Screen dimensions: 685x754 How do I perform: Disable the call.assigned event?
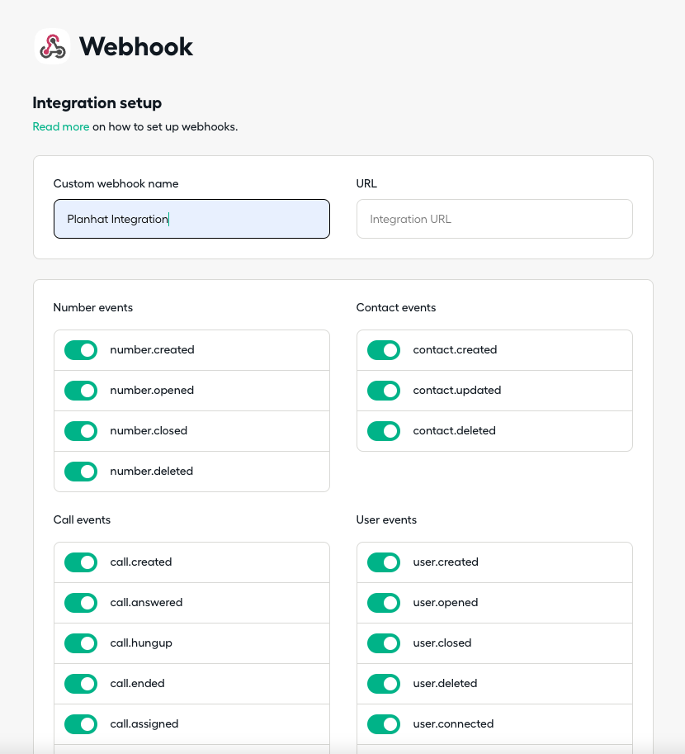81,723
